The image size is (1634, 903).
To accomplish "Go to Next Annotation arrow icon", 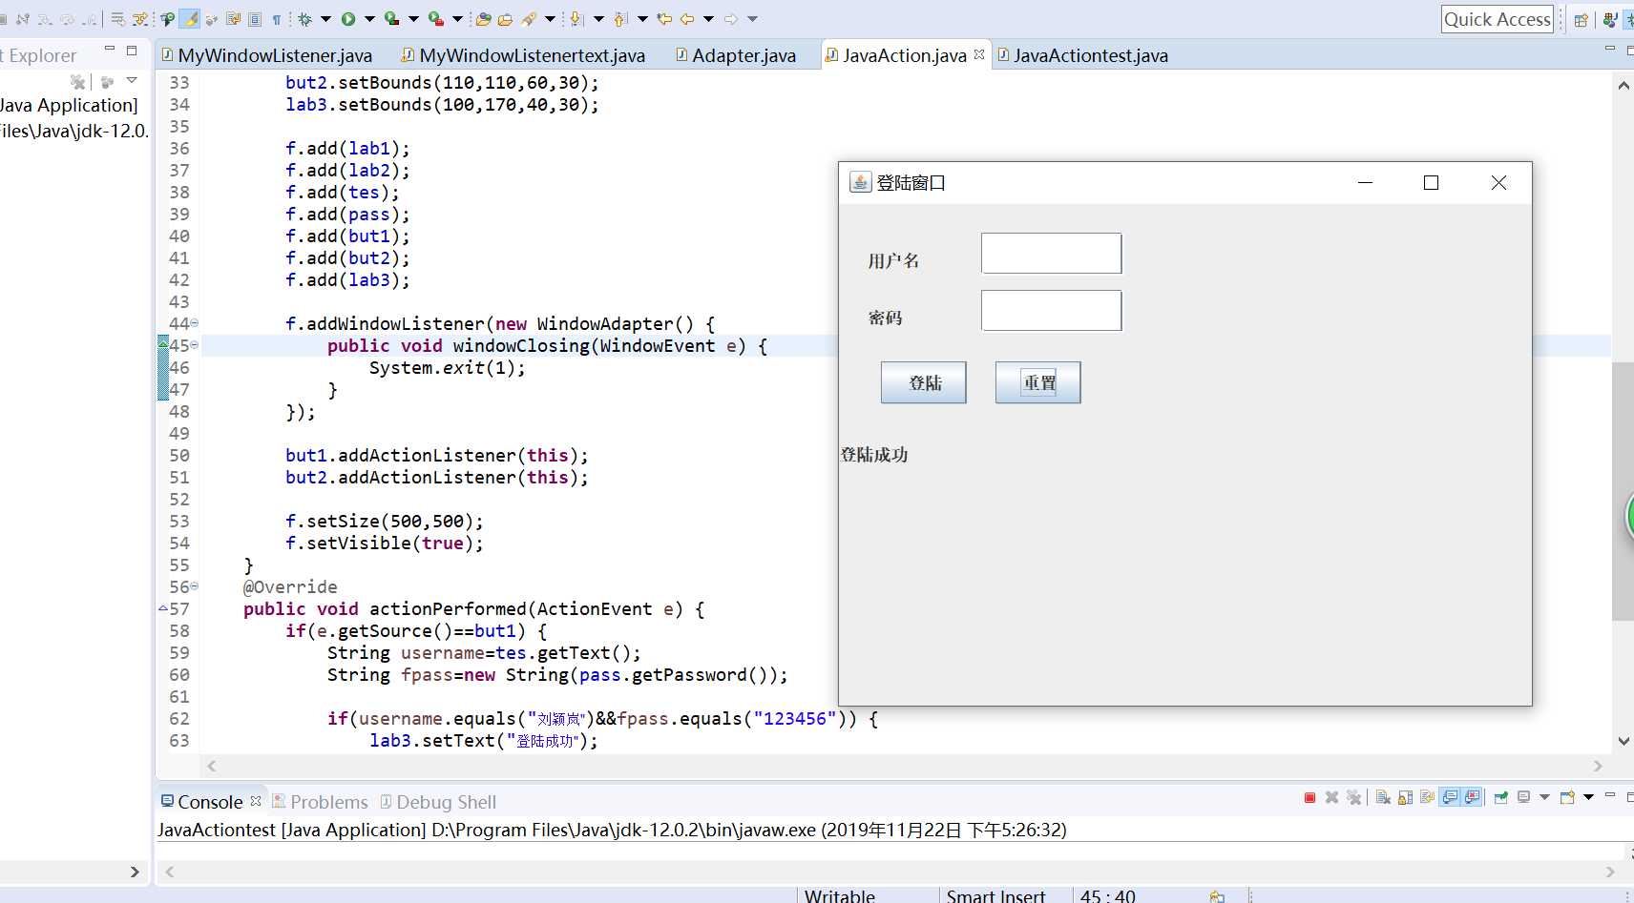I will click(576, 19).
